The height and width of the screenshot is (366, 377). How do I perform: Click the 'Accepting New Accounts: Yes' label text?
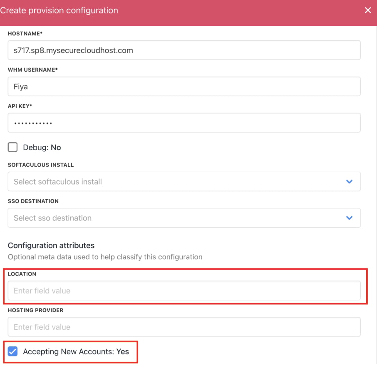click(76, 351)
